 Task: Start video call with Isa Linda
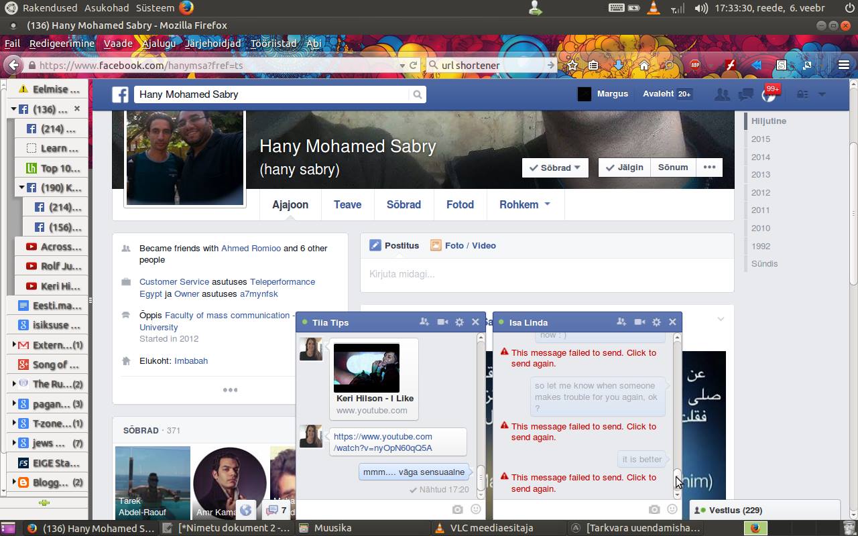click(639, 322)
